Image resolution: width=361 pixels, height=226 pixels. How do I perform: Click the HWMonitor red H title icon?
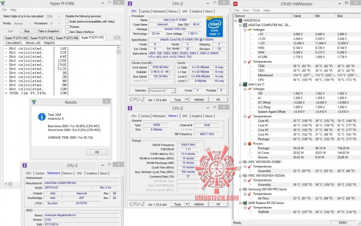tap(235, 4)
